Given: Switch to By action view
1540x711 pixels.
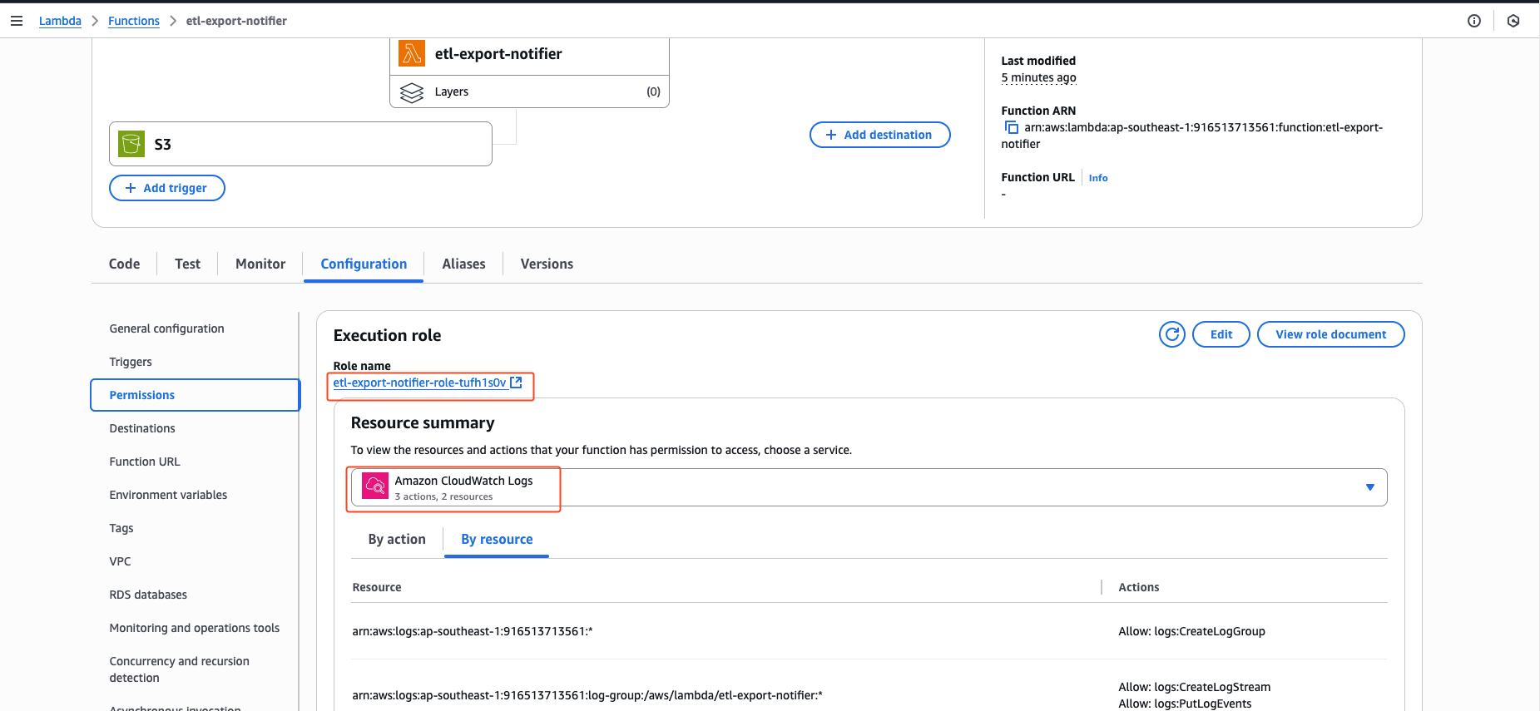Looking at the screenshot, I should click(x=397, y=539).
